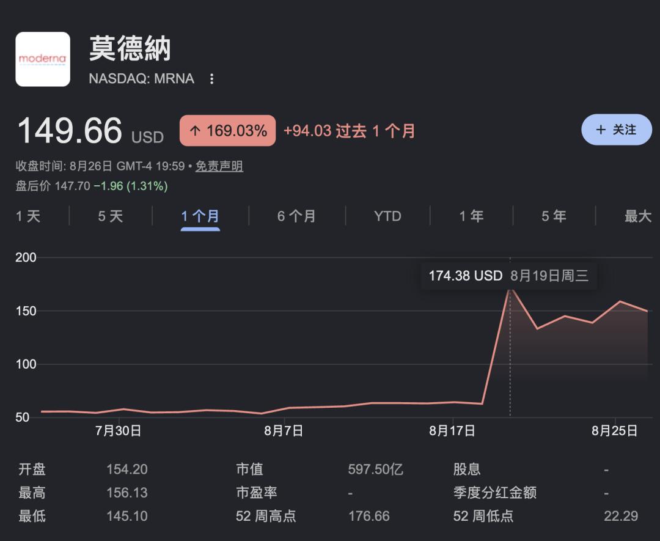The width and height of the screenshot is (660, 541).
Task: Select the 1 天 time range tab
Action: [28, 216]
